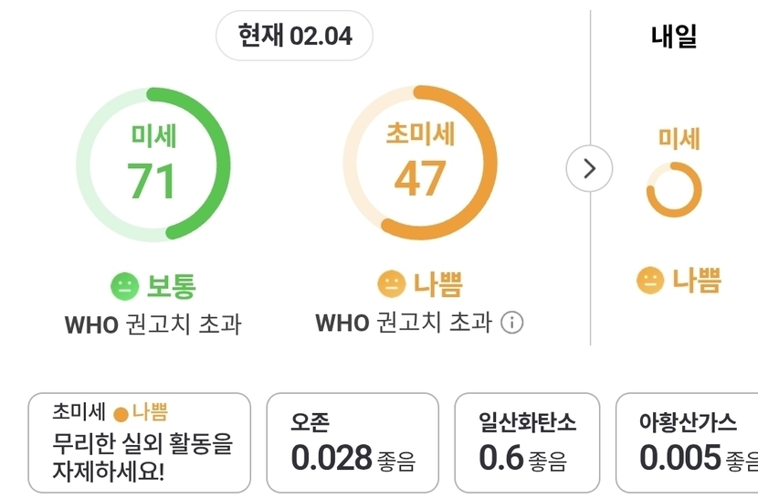Select the 현재 02.04 date pill
The width and height of the screenshot is (758, 499).
[294, 37]
